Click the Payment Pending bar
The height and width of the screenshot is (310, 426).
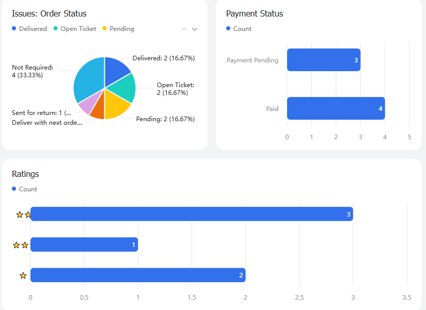click(x=324, y=60)
